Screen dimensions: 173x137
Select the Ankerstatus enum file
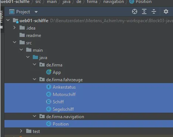pyautogui.click(x=64, y=87)
